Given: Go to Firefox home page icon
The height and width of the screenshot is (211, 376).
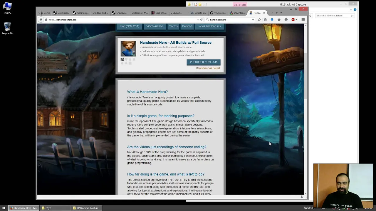Looking at the screenshot, I should pyautogui.click(x=279, y=20).
